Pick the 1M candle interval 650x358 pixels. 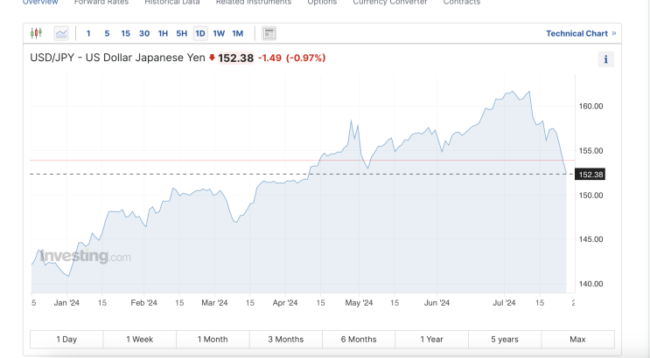pos(238,33)
